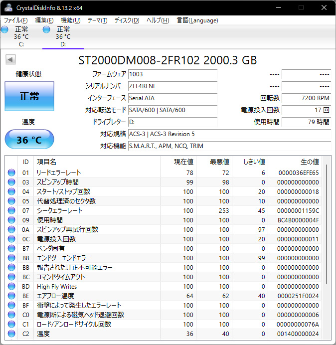Open the 機能(U) menu
Screen dimensions: 336x345
click(71, 20)
